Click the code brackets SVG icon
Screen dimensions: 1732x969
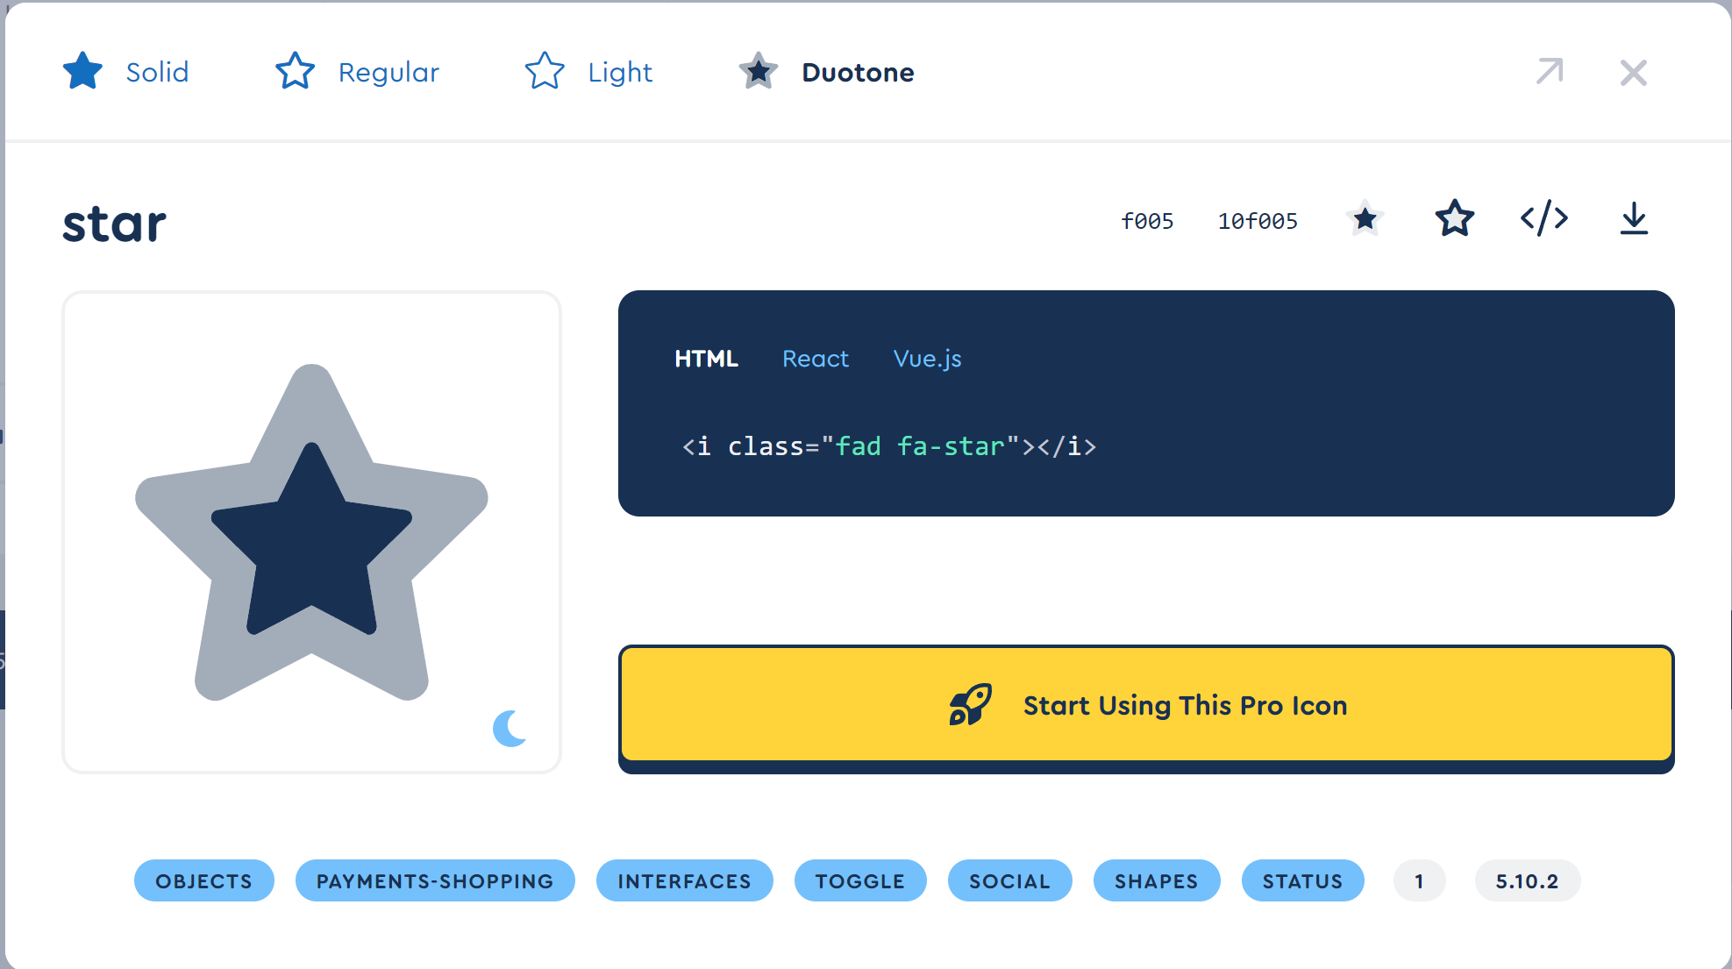(1543, 218)
